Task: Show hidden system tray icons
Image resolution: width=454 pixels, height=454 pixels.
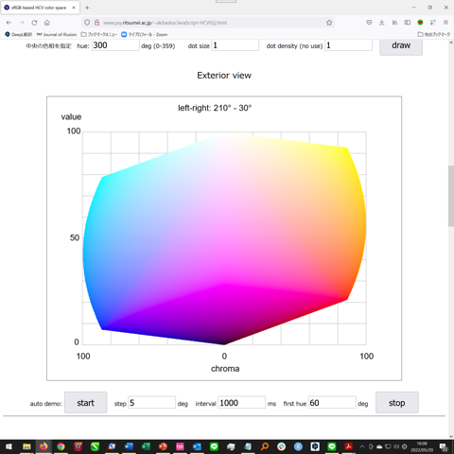Action: [362, 446]
